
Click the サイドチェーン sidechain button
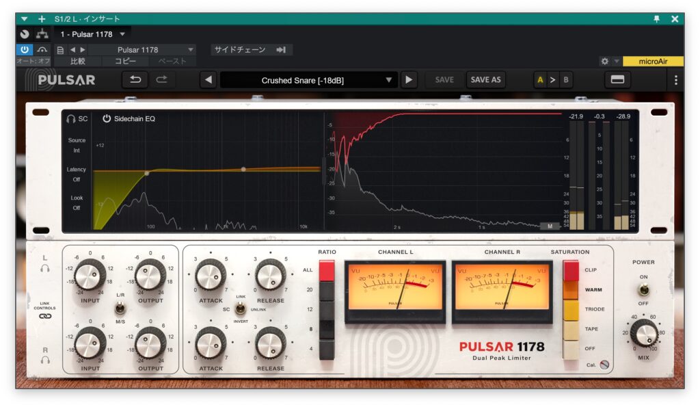coord(250,50)
